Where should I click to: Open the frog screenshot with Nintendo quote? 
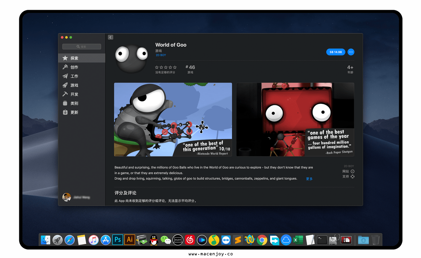[173, 119]
